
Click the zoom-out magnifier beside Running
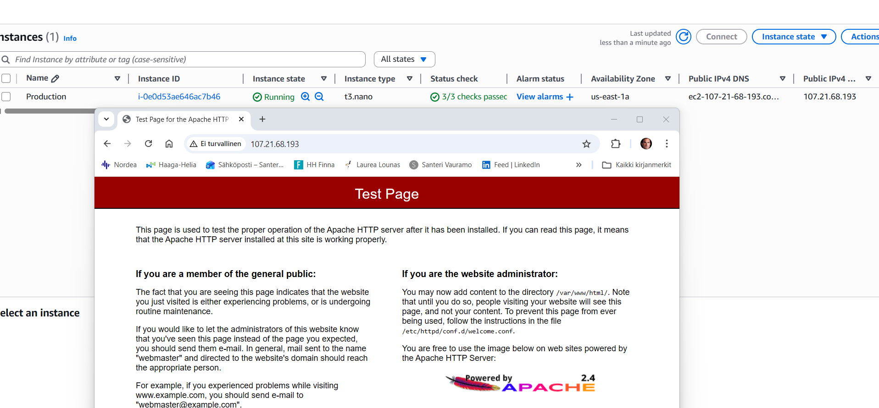(x=319, y=97)
